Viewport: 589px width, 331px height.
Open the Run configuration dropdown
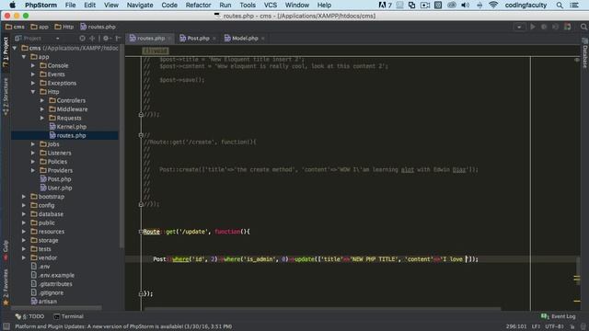[x=519, y=27]
